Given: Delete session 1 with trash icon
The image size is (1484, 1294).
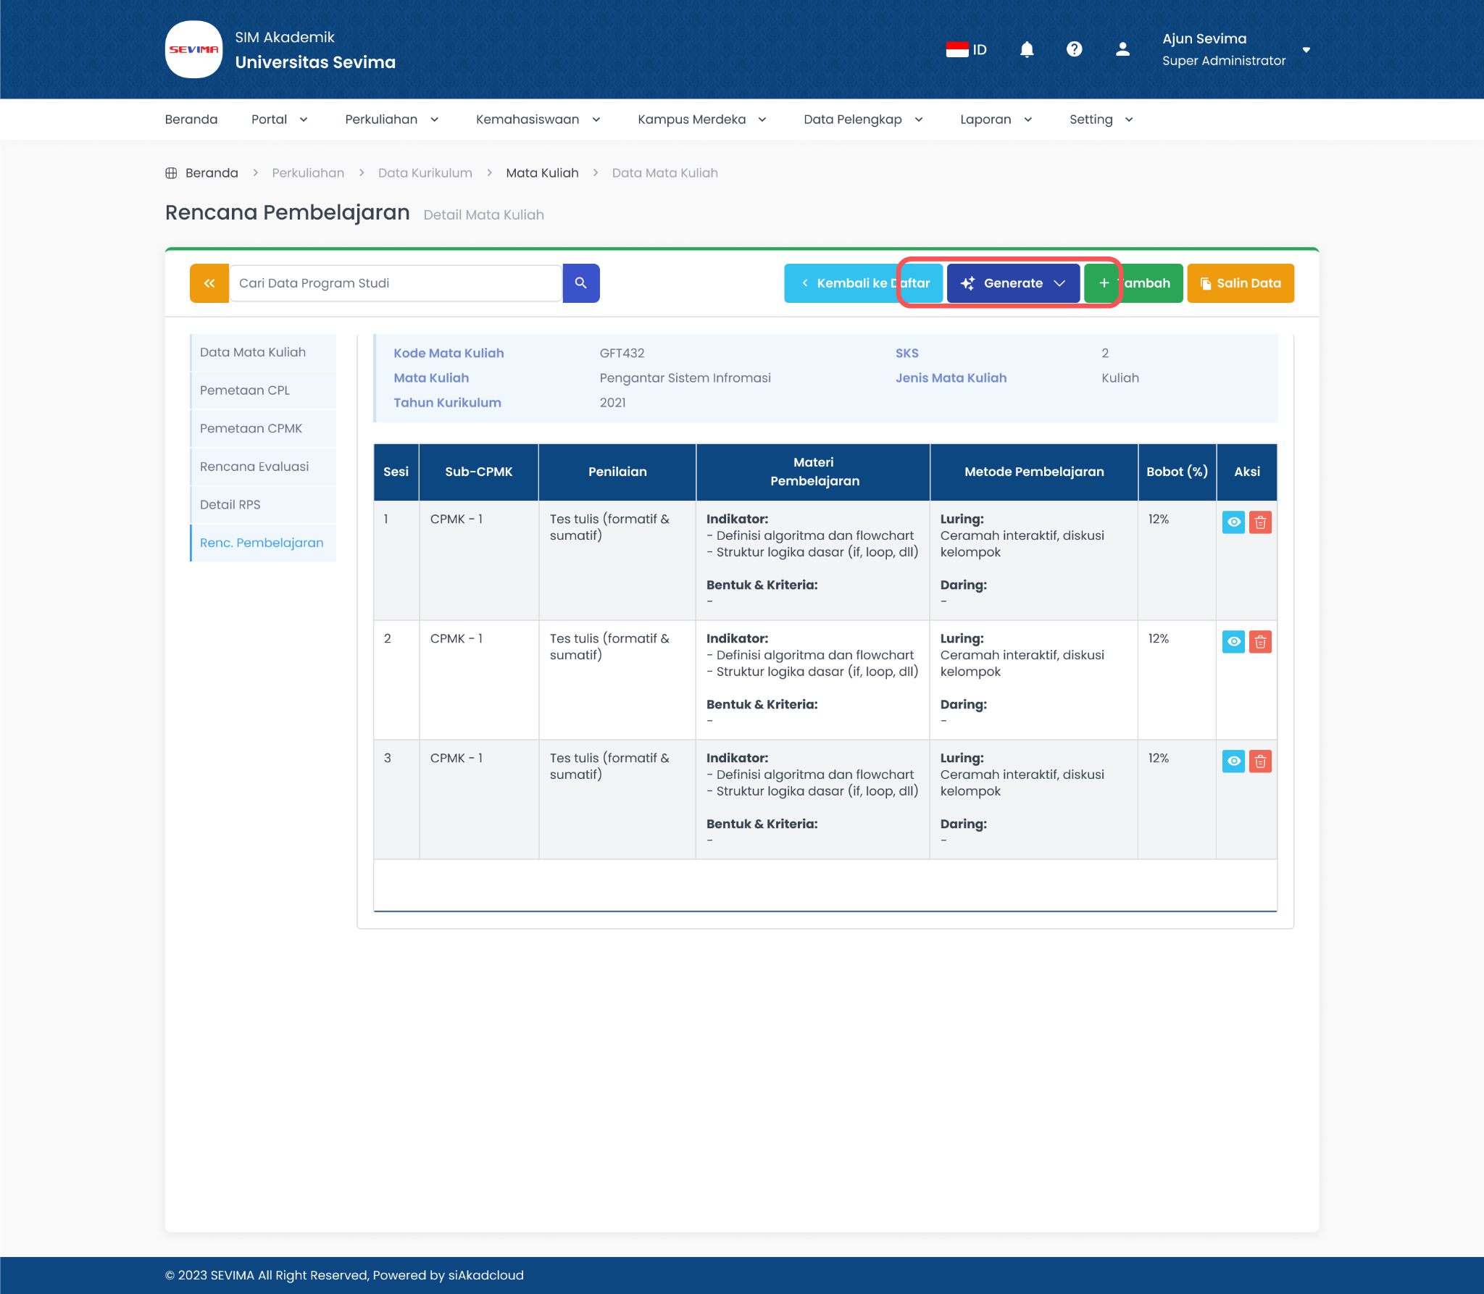Looking at the screenshot, I should tap(1260, 522).
